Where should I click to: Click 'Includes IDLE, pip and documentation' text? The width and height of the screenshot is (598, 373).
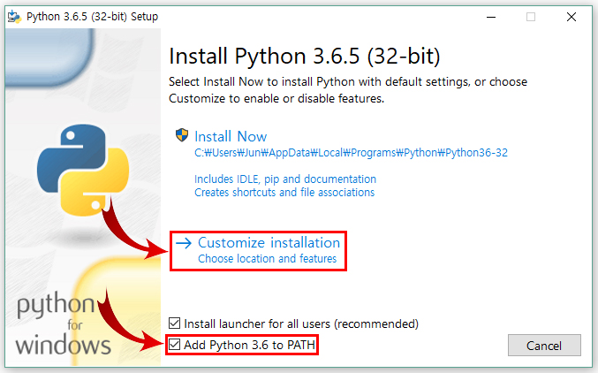click(285, 179)
